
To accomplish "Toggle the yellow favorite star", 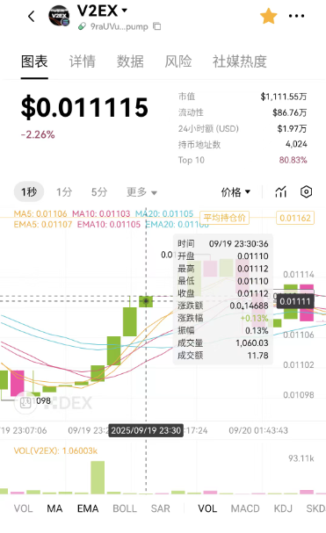I will click(x=268, y=16).
